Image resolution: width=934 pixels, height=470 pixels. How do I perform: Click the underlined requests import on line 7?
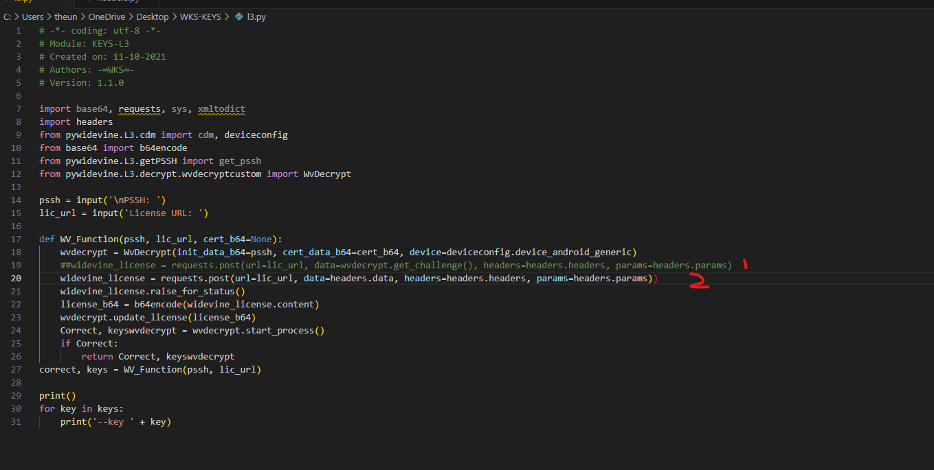140,108
